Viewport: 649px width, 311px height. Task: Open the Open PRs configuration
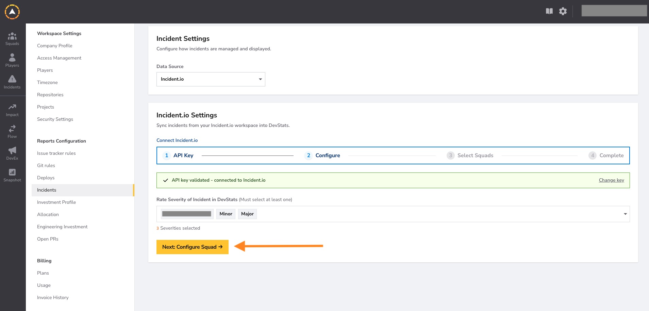click(x=48, y=239)
